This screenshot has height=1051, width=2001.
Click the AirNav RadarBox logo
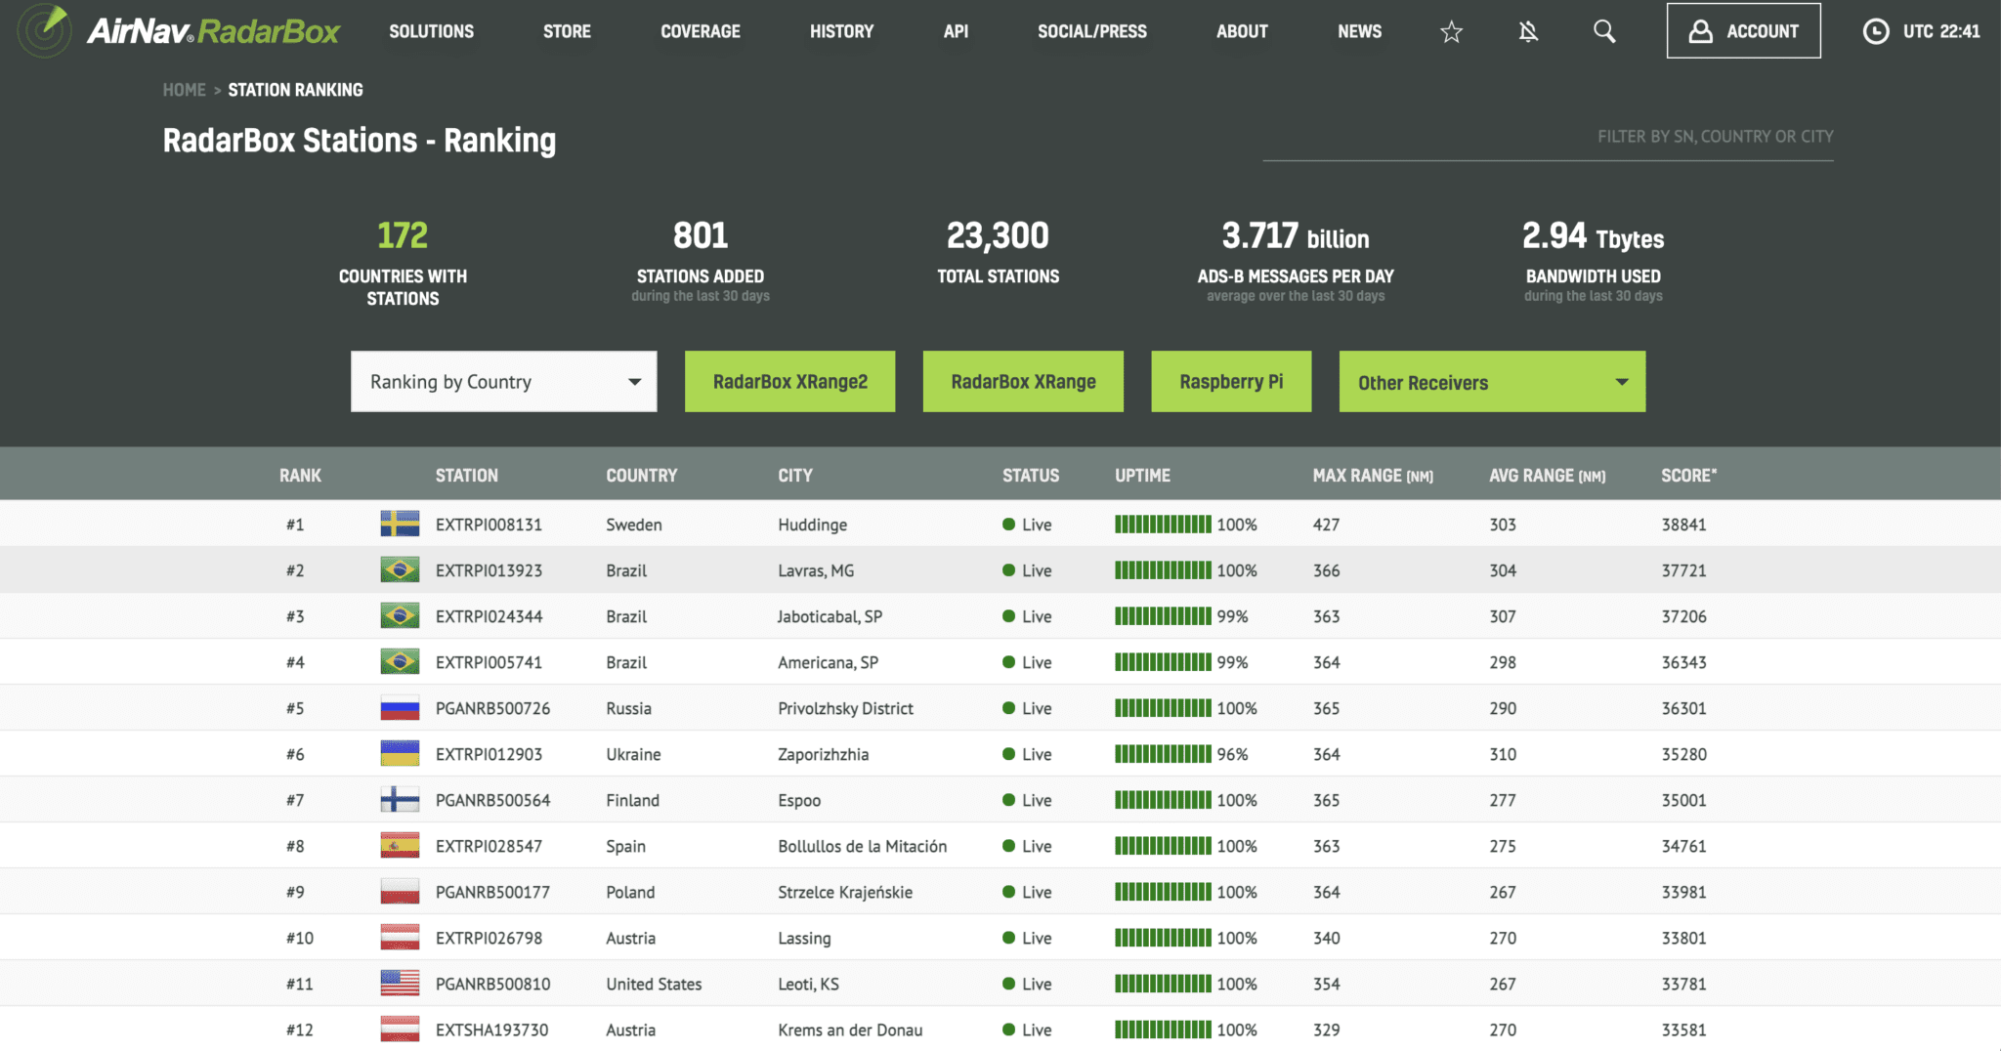pyautogui.click(x=181, y=31)
